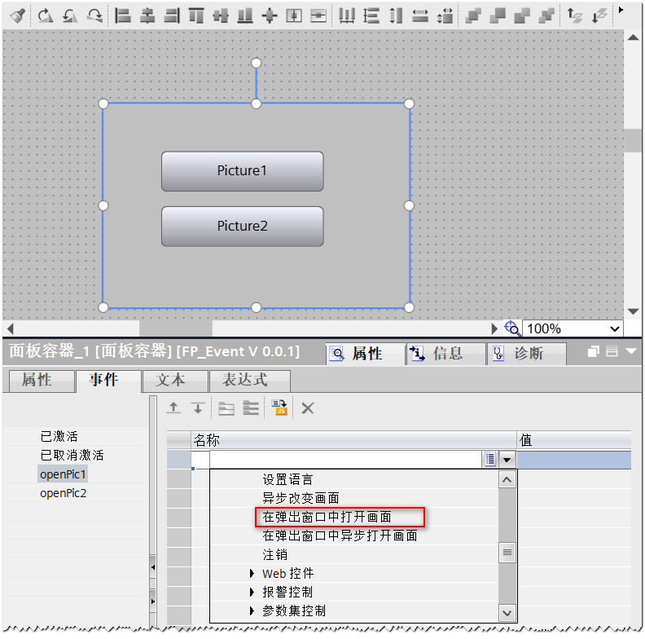Expand the Web 控件 group
Image resolution: width=645 pixels, height=639 pixels.
(252, 574)
